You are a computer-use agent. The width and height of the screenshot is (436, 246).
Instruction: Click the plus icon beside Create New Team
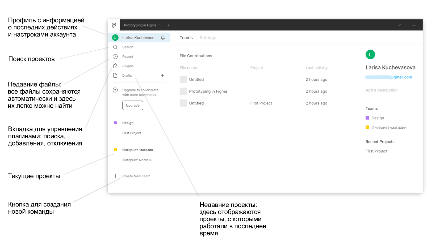pos(115,176)
